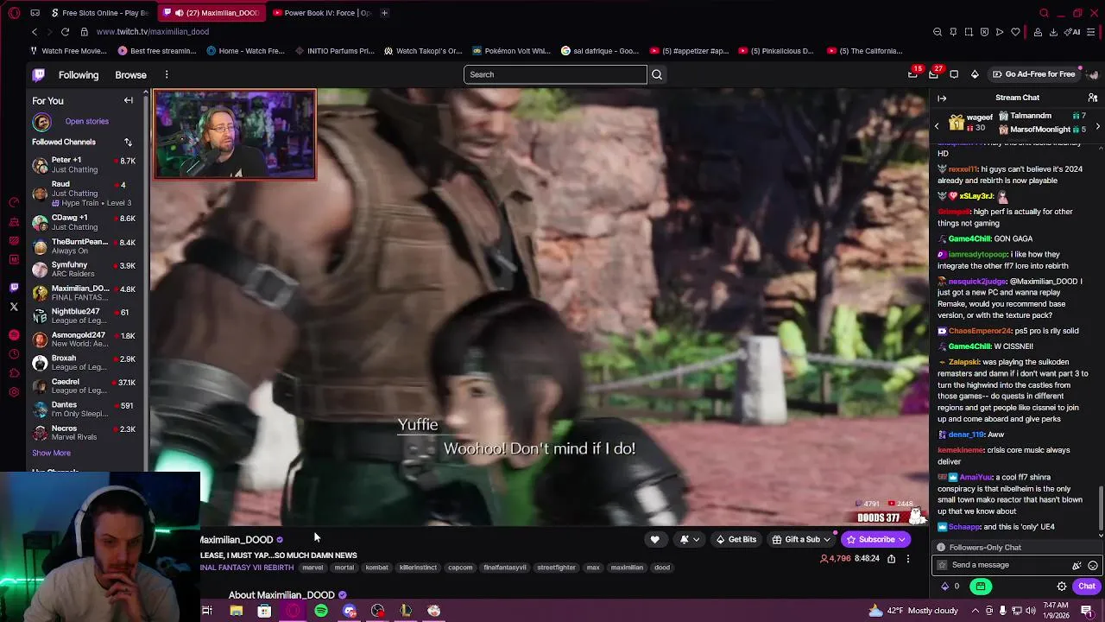Image resolution: width=1105 pixels, height=622 pixels.
Task: Unfollow using the heart button
Action: pyautogui.click(x=655, y=539)
